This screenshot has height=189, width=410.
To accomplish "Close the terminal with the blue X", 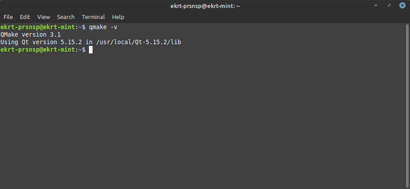I will coord(402,6).
